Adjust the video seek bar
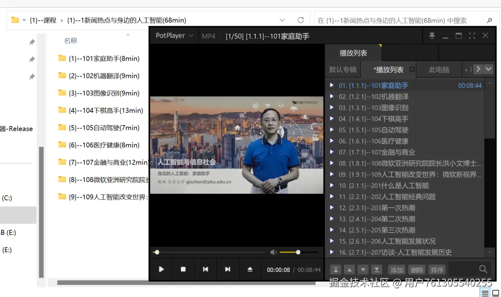Image resolution: width=501 pixels, height=297 pixels. [208, 252]
